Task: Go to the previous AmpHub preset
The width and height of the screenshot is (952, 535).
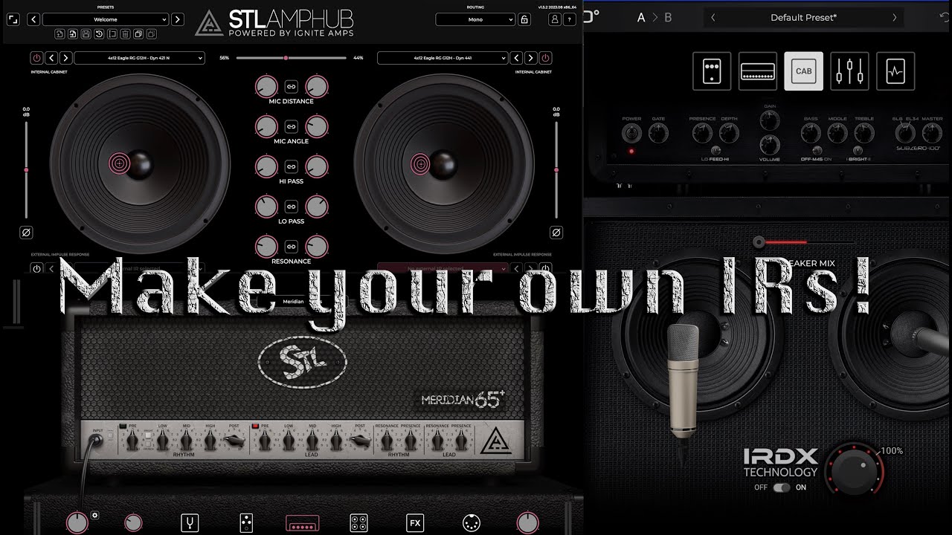Action: point(33,19)
